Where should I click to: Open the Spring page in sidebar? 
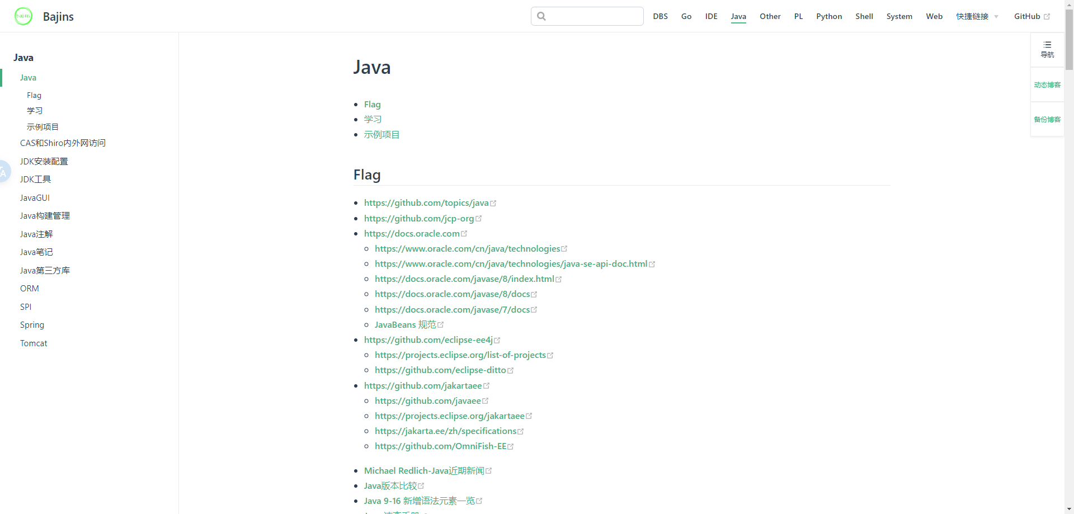(32, 325)
